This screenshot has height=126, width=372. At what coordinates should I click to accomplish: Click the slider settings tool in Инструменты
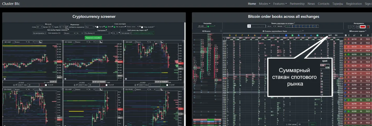[x=358, y=27]
